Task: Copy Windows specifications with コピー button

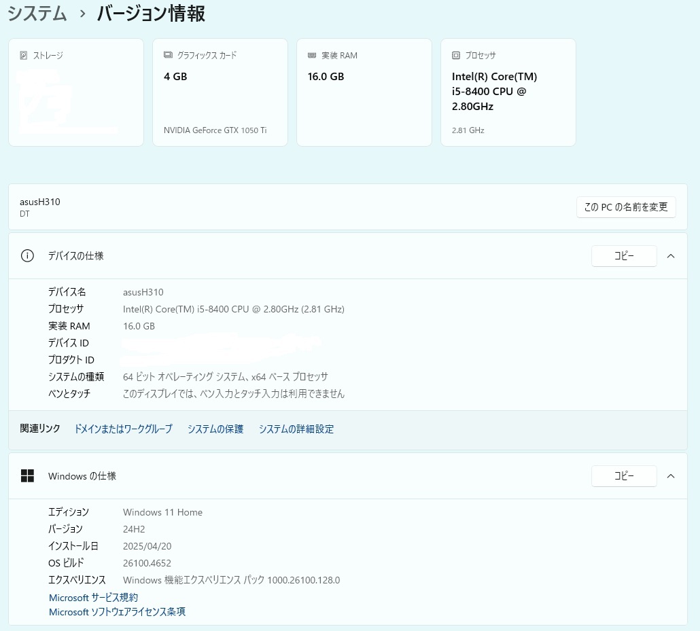Action: [x=624, y=475]
